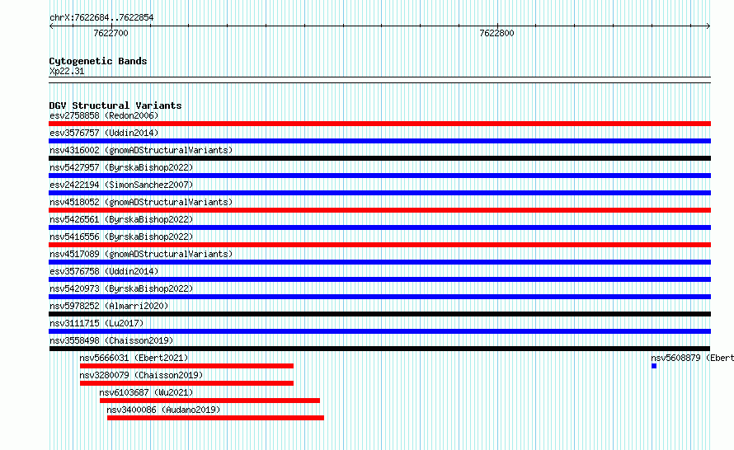The height and width of the screenshot is (450, 734).
Task: Select the nsv5978252 (Almarri2020) label
Action: pyautogui.click(x=109, y=306)
